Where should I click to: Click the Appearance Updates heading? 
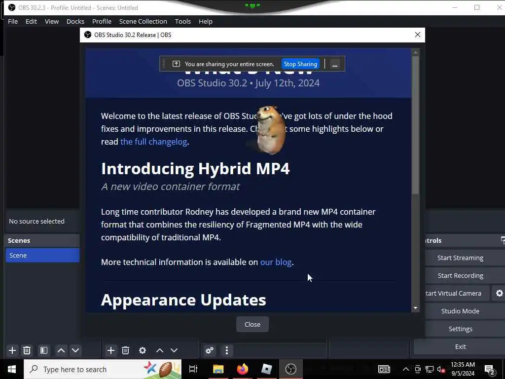click(183, 300)
